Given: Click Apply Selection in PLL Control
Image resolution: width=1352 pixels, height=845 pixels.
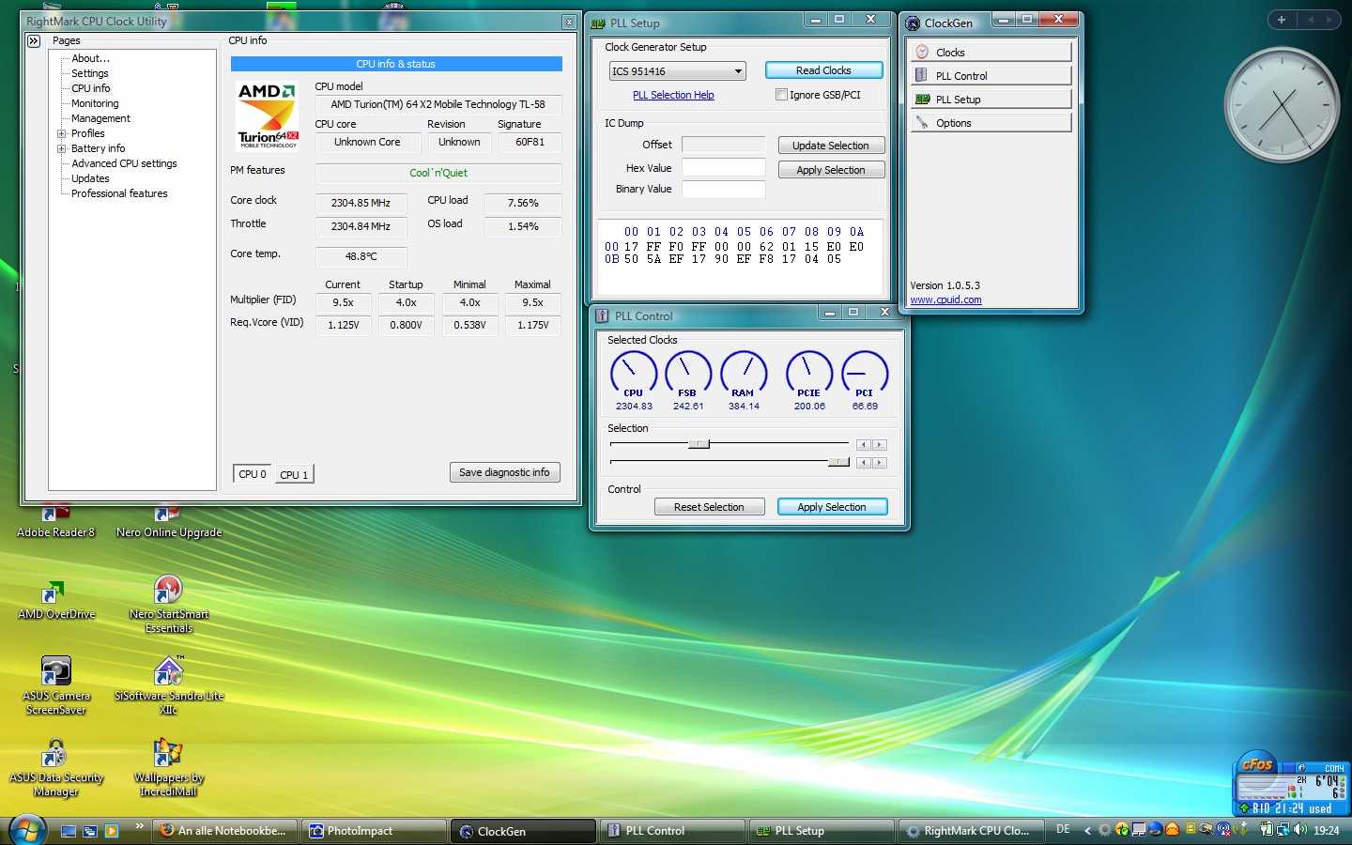Looking at the screenshot, I should click(x=832, y=507).
